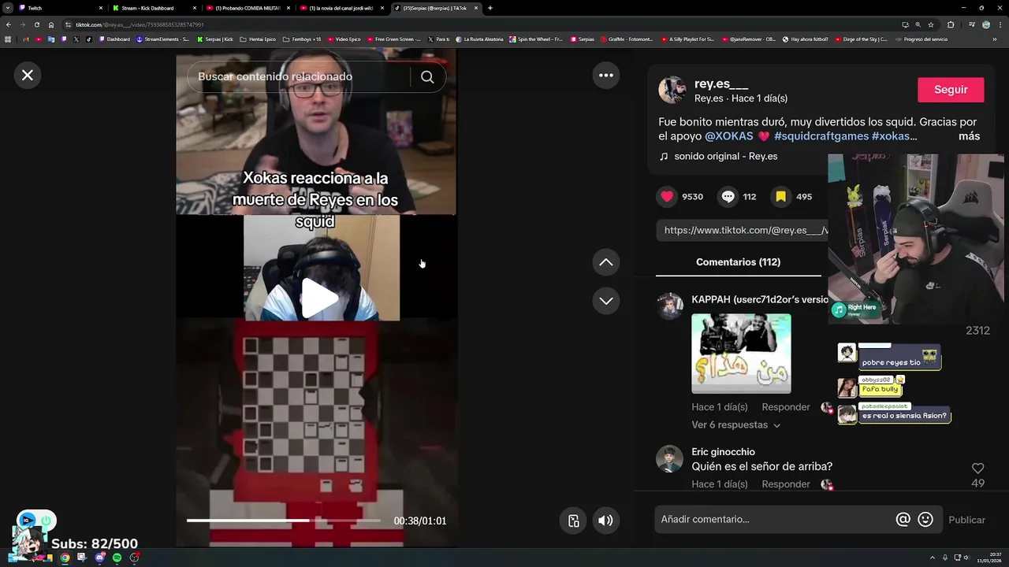Insert a mention with the @ icon

coord(903,520)
